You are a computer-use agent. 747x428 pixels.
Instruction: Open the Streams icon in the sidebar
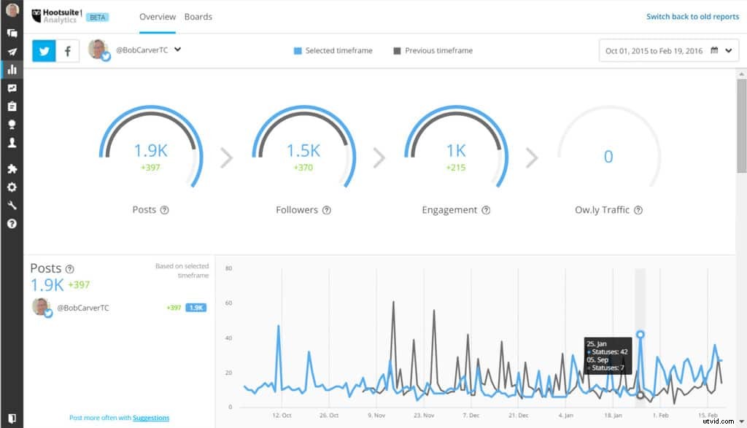[x=10, y=33]
